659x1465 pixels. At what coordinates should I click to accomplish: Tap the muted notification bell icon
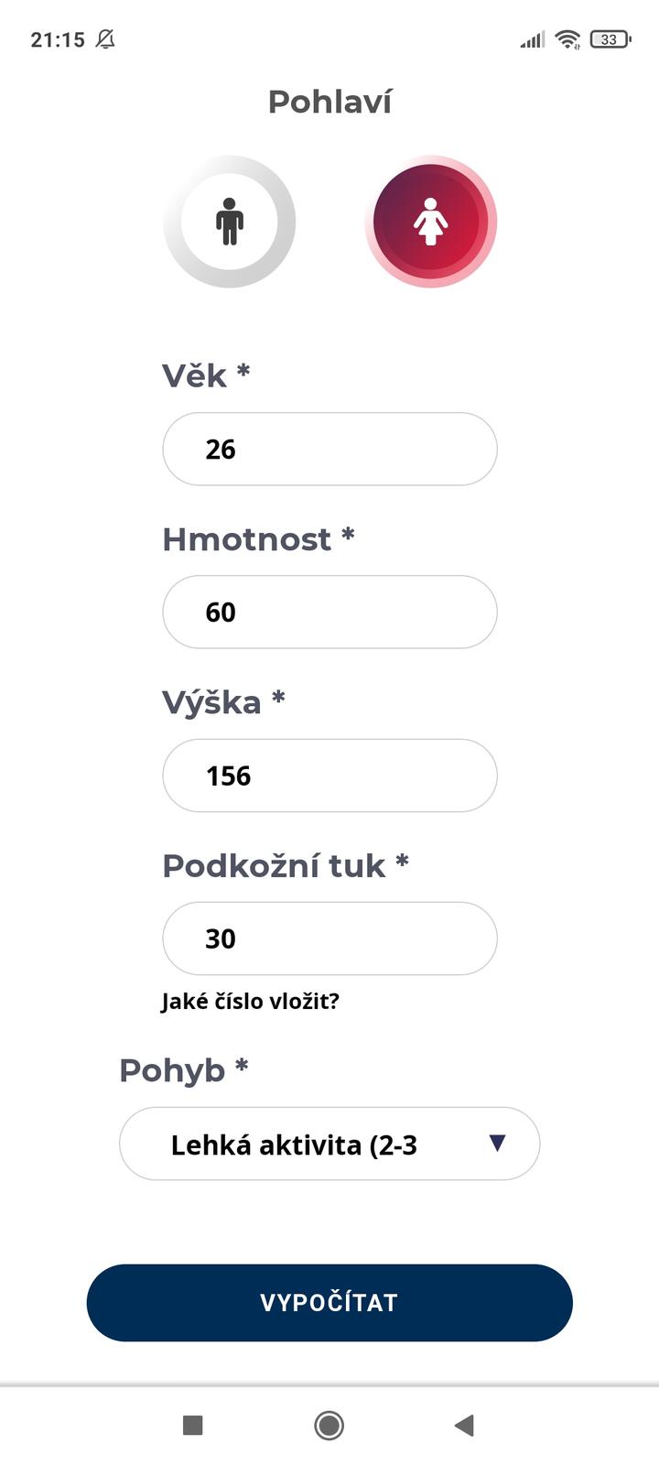click(x=105, y=39)
